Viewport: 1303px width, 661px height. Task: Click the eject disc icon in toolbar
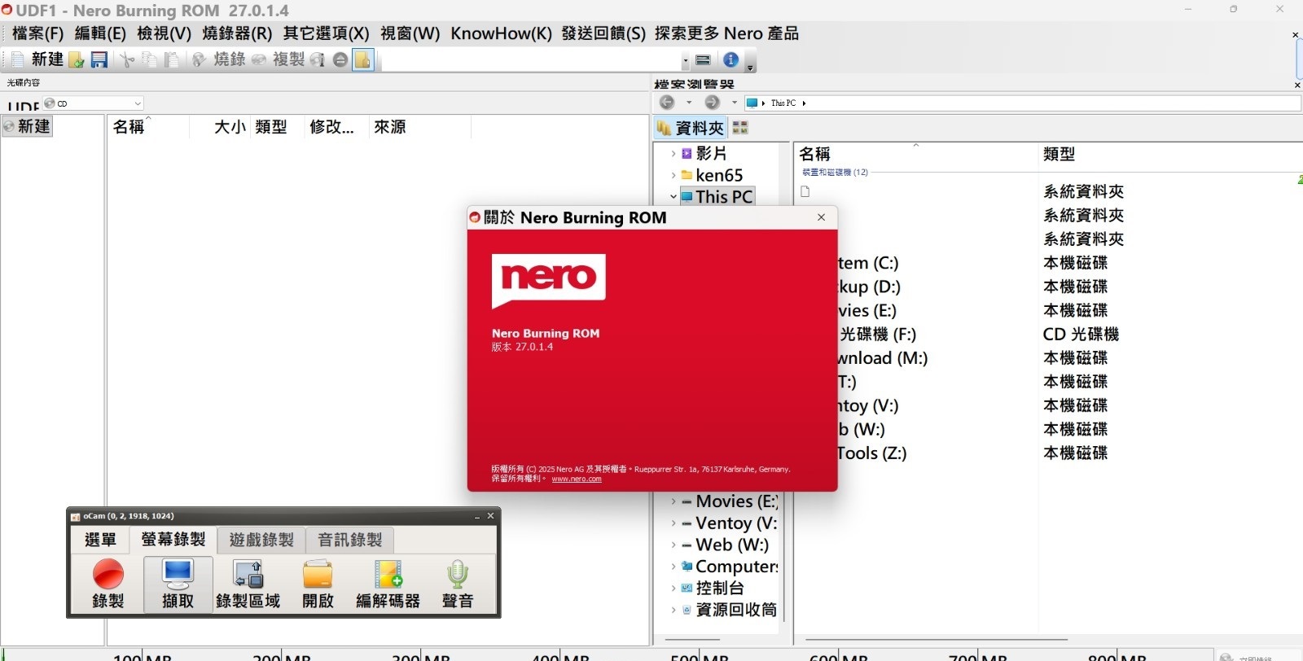coord(340,59)
